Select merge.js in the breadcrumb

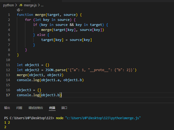30,5
